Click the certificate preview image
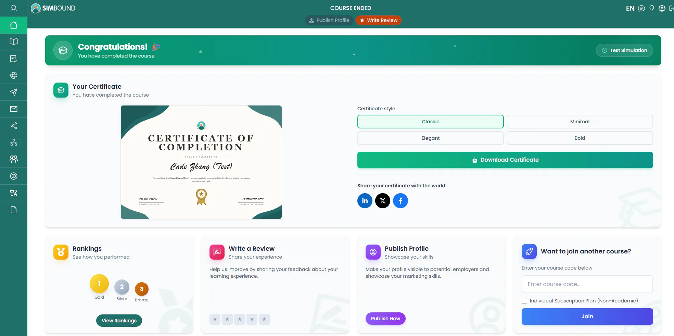 [x=201, y=162]
